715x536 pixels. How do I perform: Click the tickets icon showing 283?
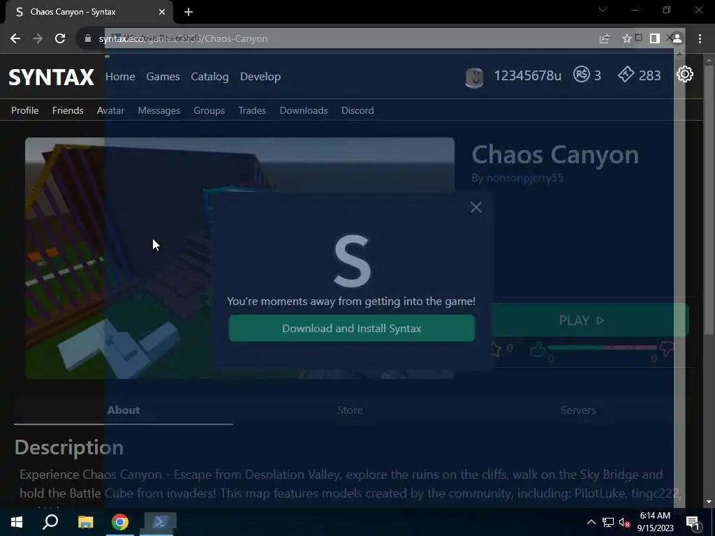pos(626,74)
